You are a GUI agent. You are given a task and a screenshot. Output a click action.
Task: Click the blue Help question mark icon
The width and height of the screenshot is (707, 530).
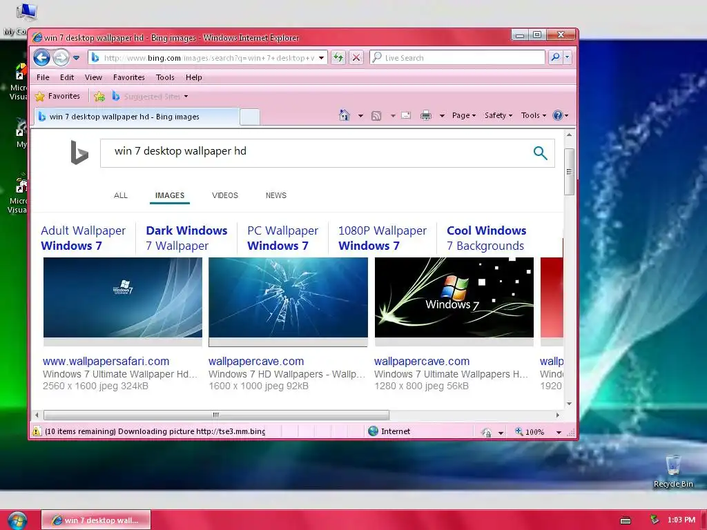558,115
